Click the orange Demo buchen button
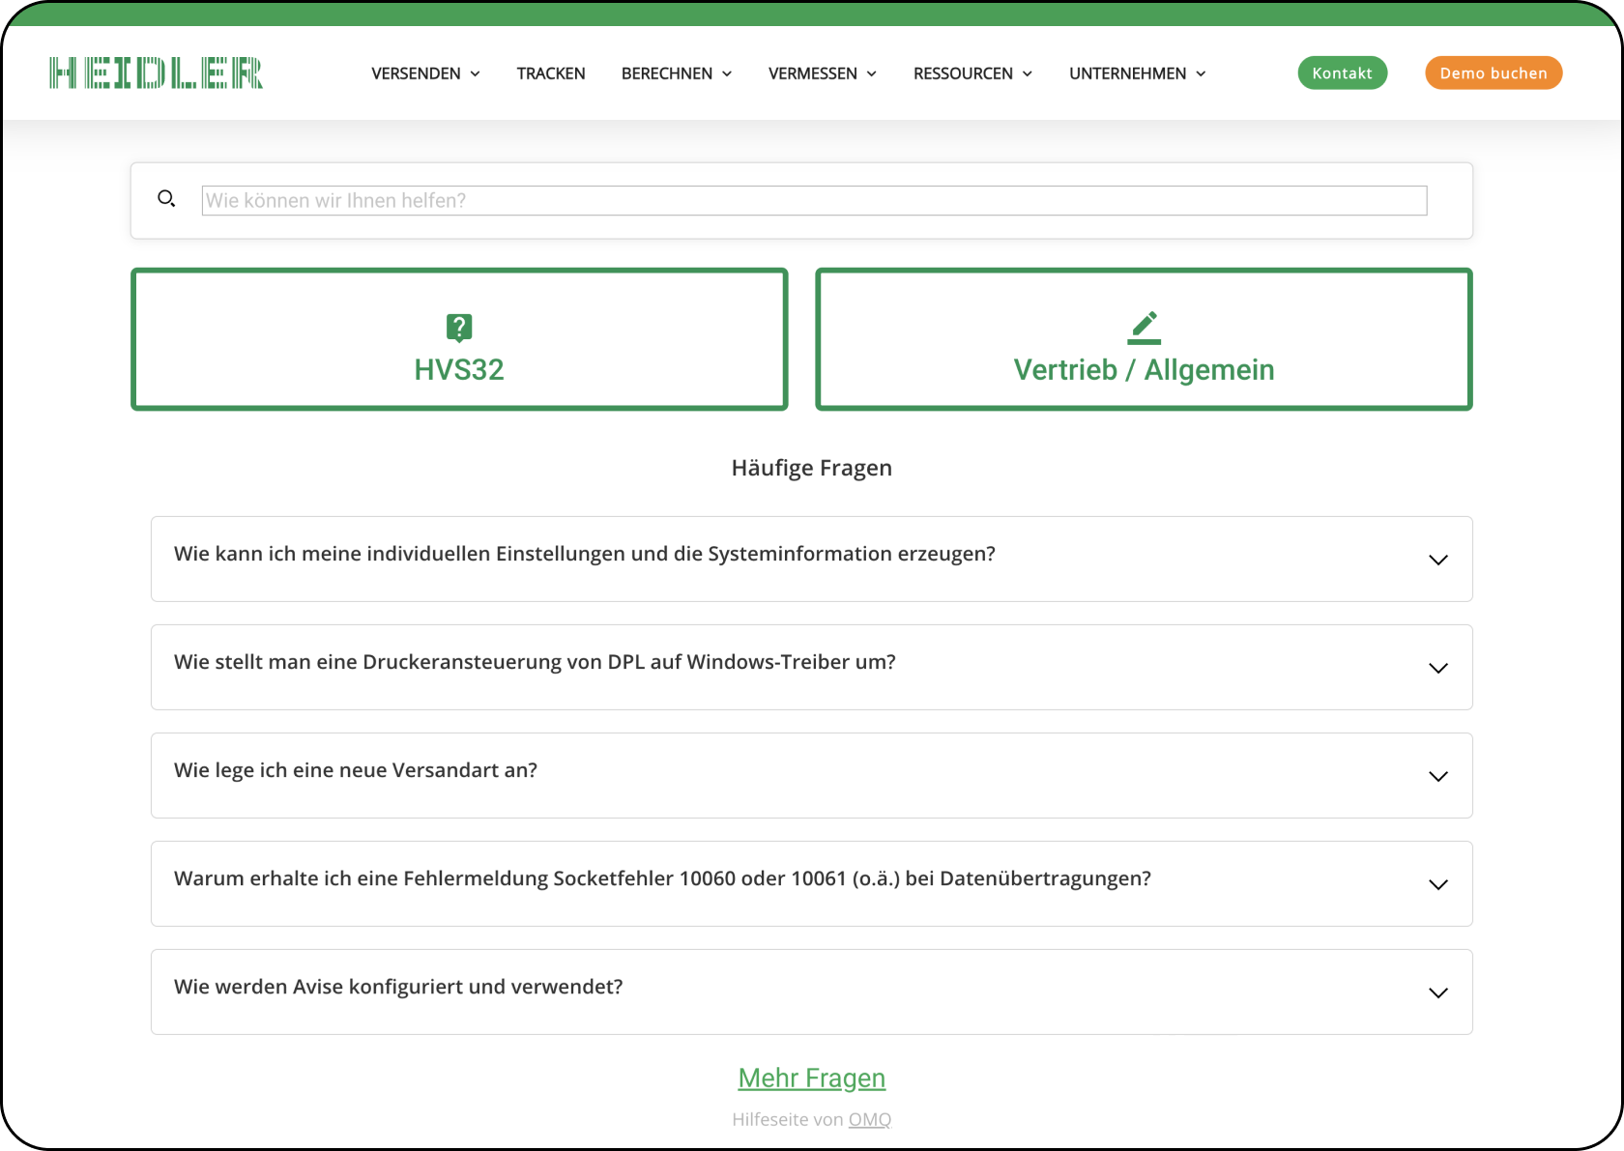This screenshot has height=1151, width=1624. tap(1493, 73)
